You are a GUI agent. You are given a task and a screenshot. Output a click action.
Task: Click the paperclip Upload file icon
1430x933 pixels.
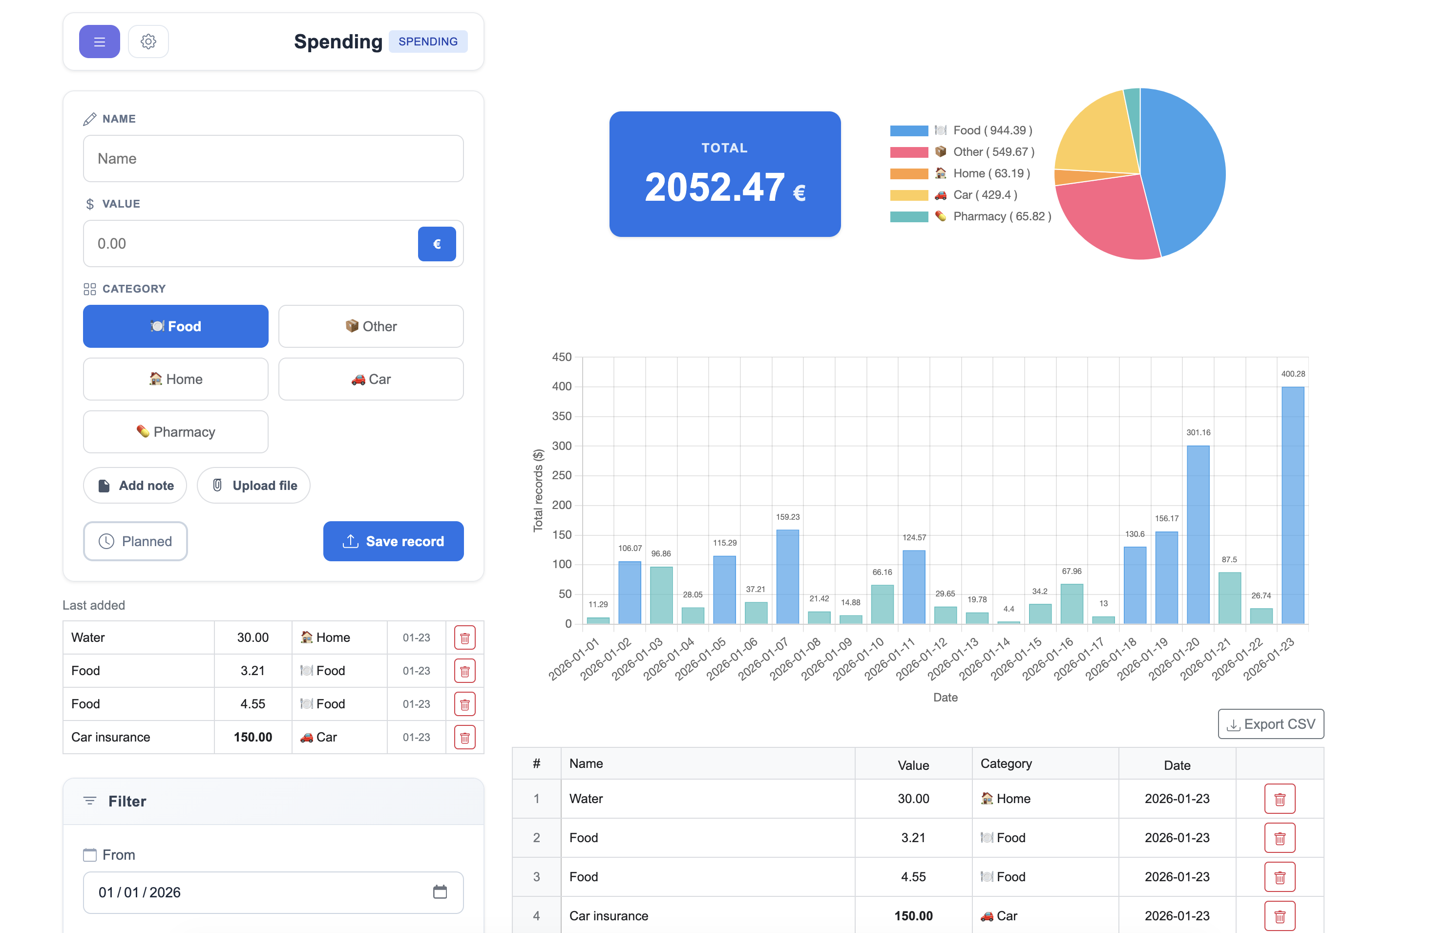[x=218, y=485]
